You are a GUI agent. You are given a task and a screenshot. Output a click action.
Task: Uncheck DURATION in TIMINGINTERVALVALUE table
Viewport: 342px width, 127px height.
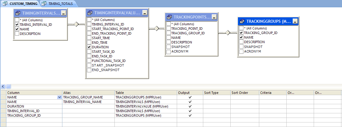coord(89,47)
